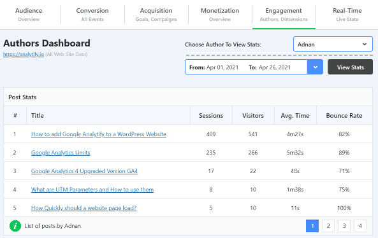Go to pagination page 2

[x=328, y=226]
